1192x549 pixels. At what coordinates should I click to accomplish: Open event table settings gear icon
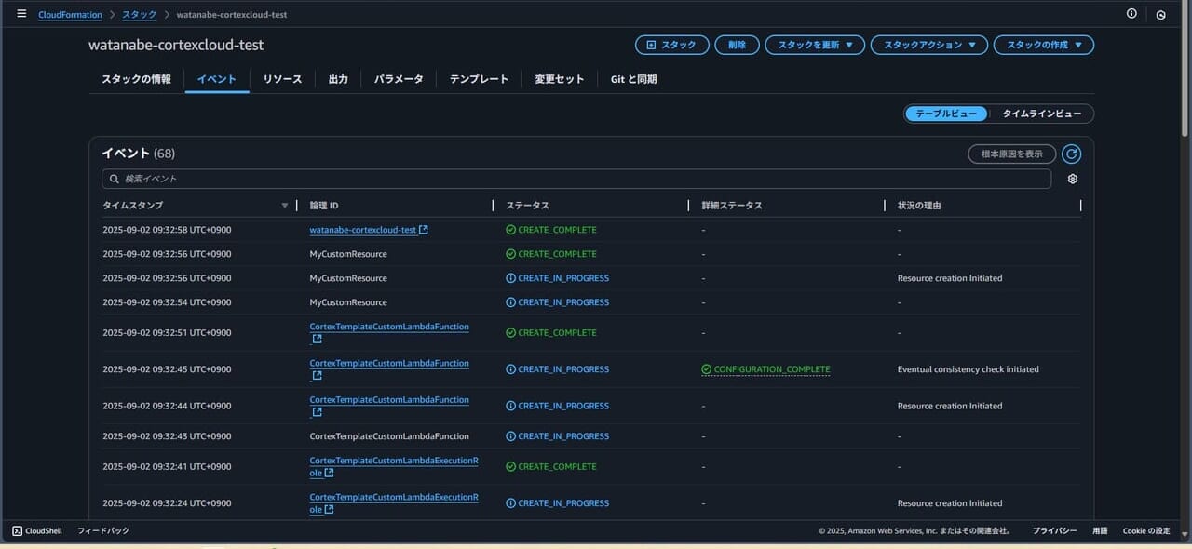coord(1073,179)
